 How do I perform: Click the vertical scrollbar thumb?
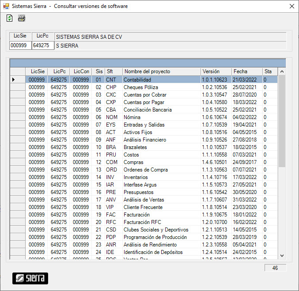coord(282,121)
